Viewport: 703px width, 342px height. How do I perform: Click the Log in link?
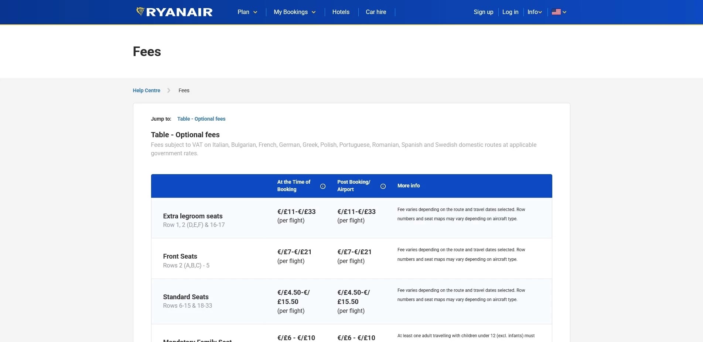coord(510,12)
